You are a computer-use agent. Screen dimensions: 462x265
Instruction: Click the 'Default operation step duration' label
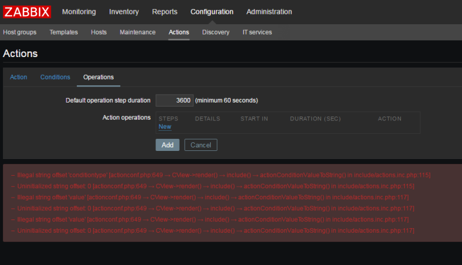108,100
